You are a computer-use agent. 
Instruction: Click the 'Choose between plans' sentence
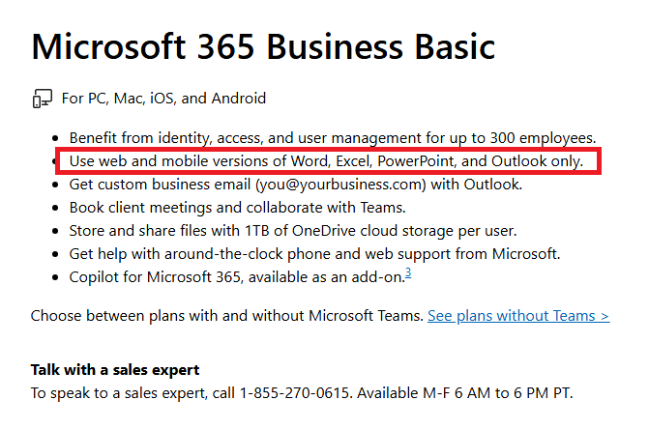coord(226,316)
